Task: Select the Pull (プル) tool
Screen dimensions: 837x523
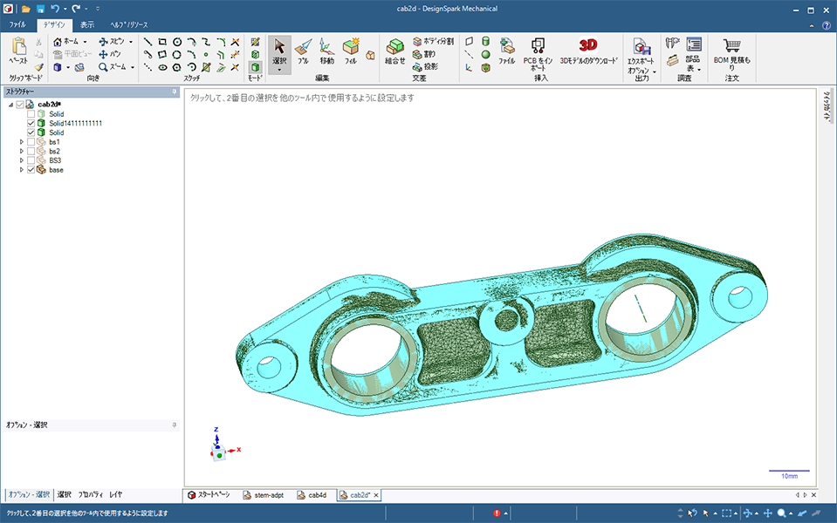Action: point(303,51)
